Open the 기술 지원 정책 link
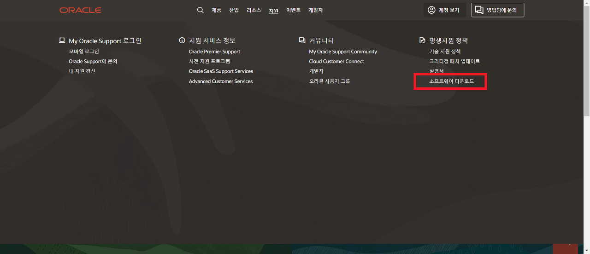Screen dimensions: 590x254 click(x=445, y=52)
